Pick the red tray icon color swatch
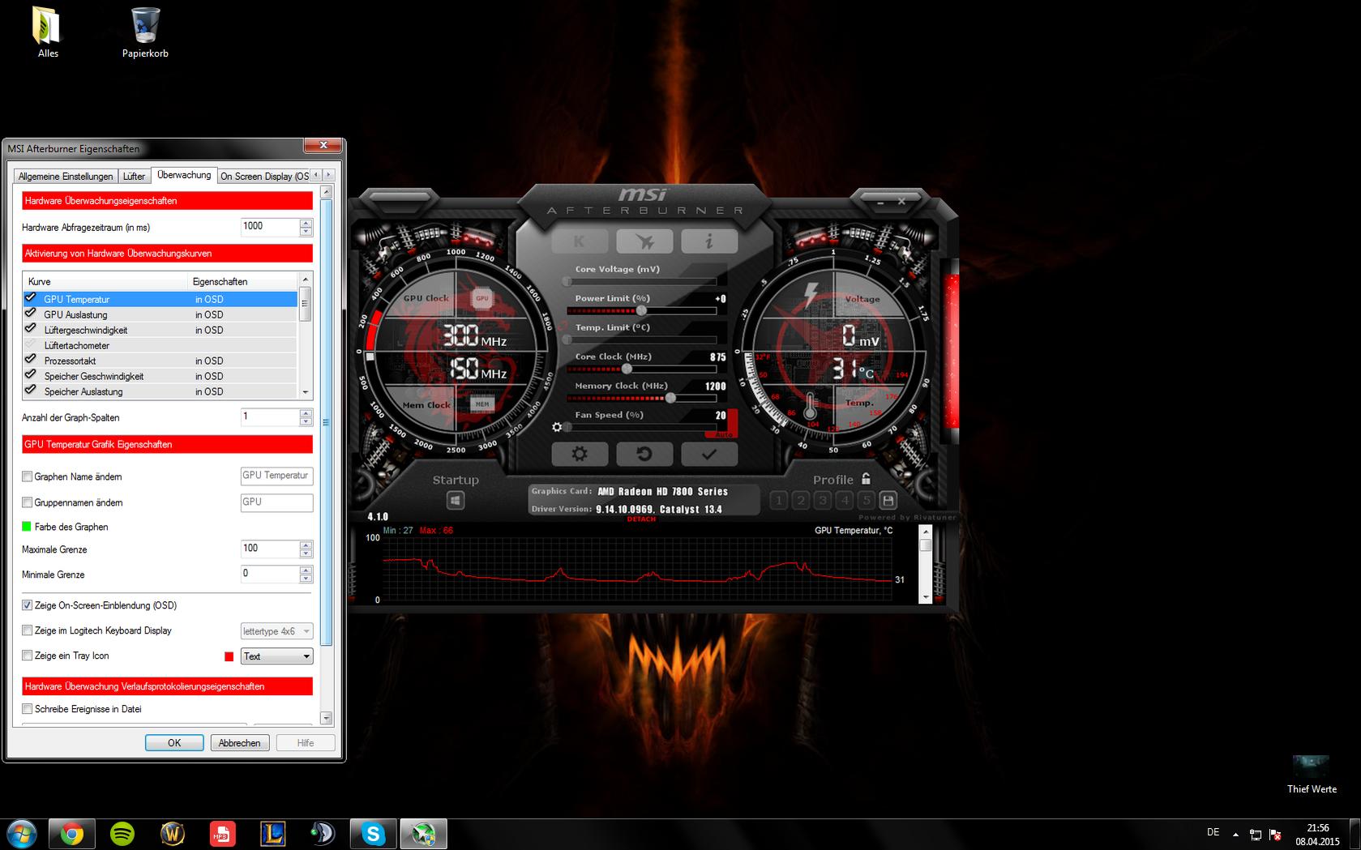 click(x=229, y=656)
